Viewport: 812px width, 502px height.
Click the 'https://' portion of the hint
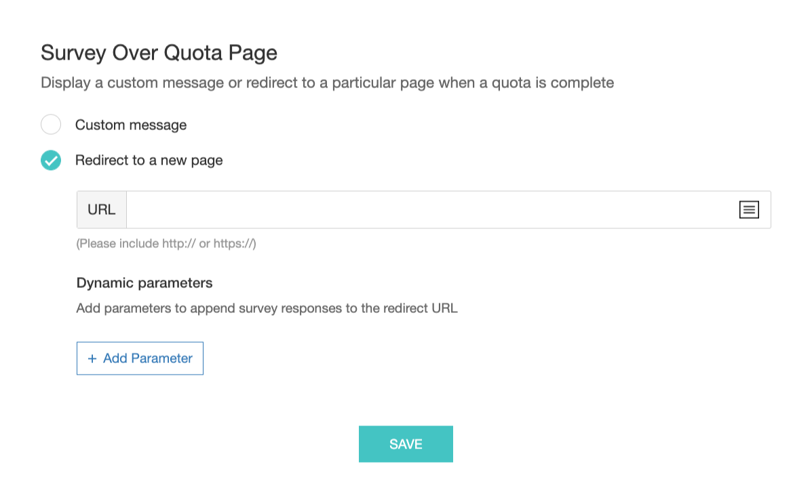pyautogui.click(x=234, y=244)
